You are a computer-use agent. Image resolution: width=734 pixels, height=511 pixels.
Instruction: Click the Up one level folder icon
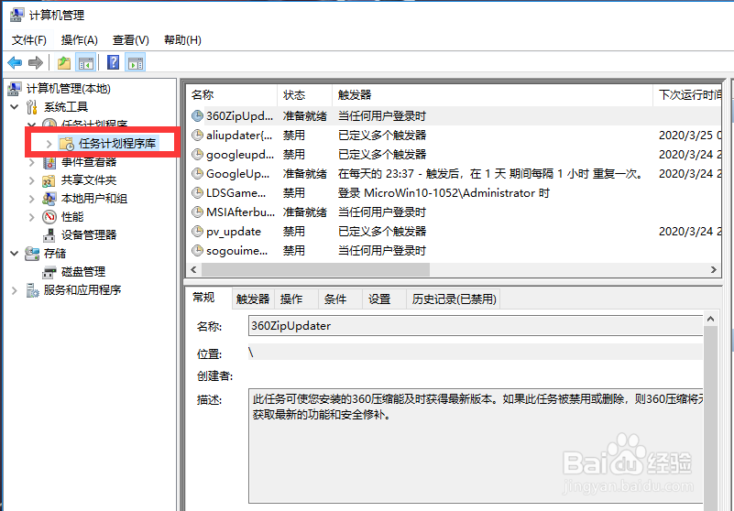click(x=64, y=62)
